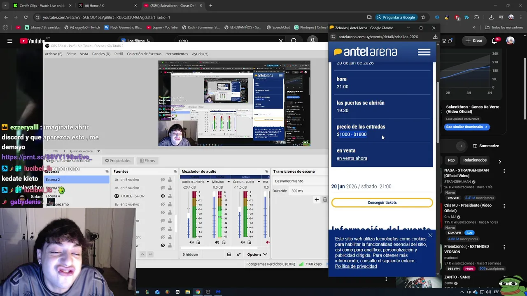The height and width of the screenshot is (296, 527).
Task: Click the Antel Arena popup download icon
Action: 435,37
